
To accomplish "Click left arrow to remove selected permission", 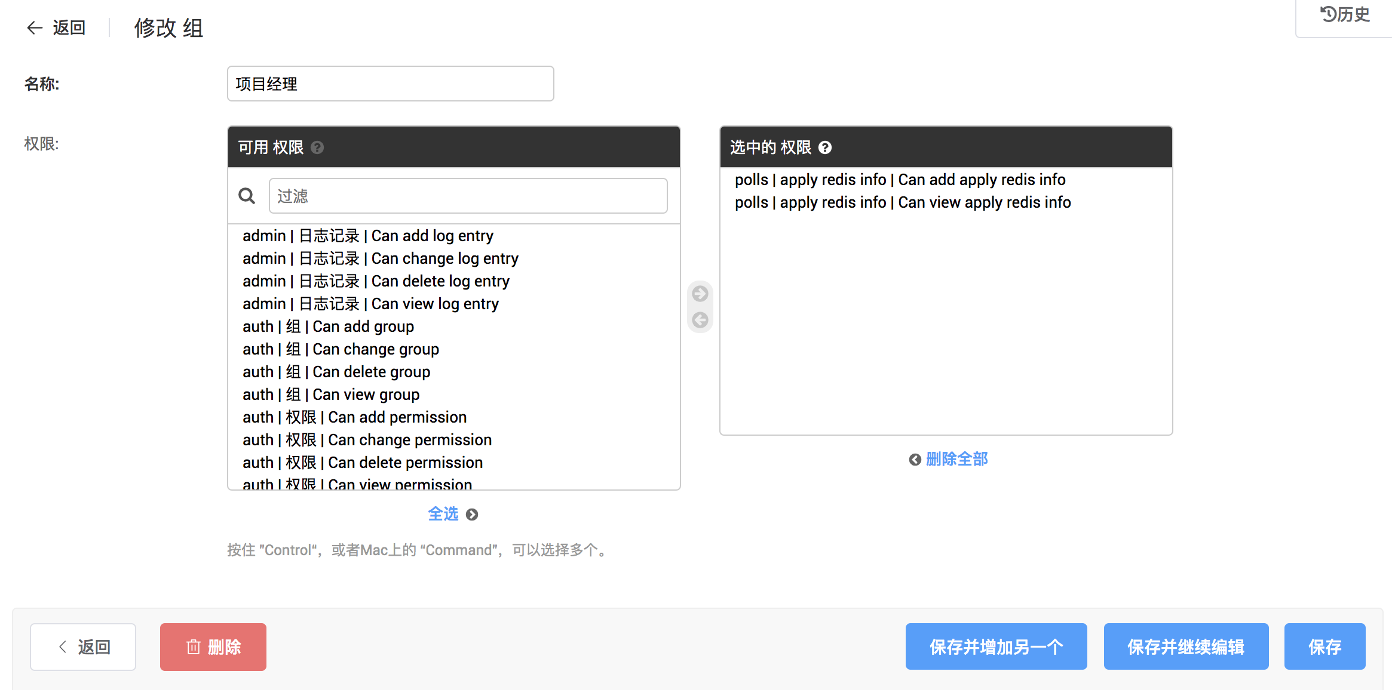I will pyautogui.click(x=700, y=320).
